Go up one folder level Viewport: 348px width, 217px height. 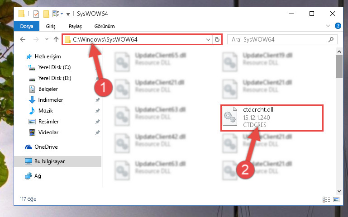pos(56,39)
